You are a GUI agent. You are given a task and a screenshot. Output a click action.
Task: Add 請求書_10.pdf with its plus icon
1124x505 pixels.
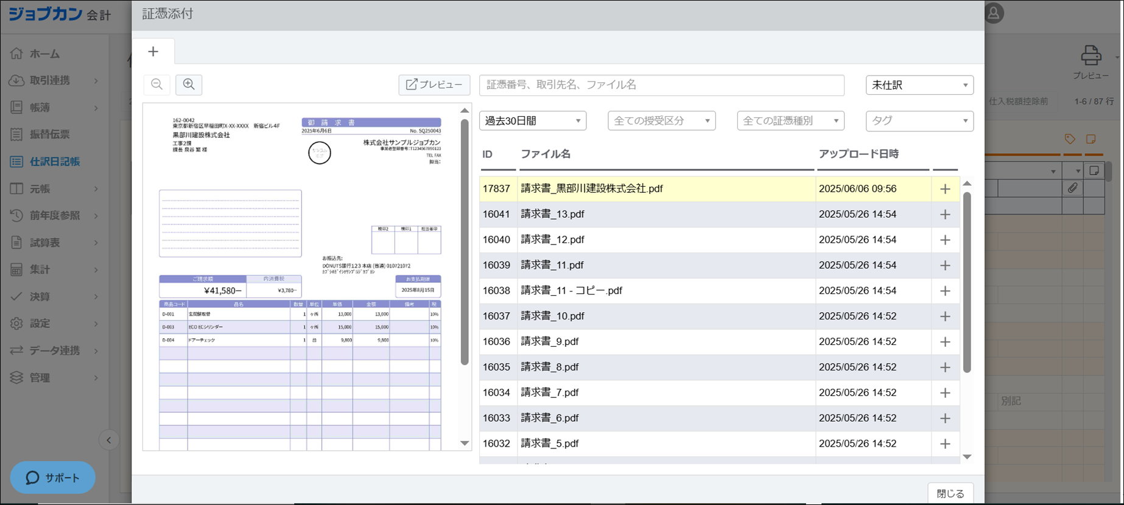point(945,316)
